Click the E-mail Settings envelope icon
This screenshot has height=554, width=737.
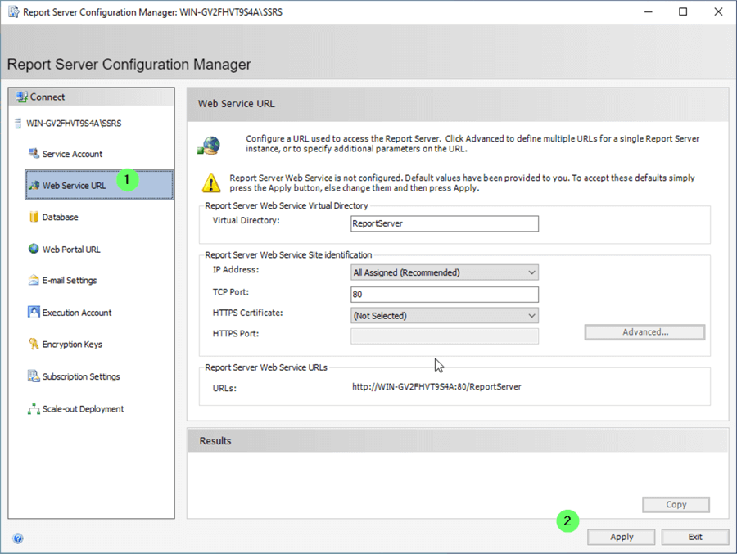(x=34, y=281)
